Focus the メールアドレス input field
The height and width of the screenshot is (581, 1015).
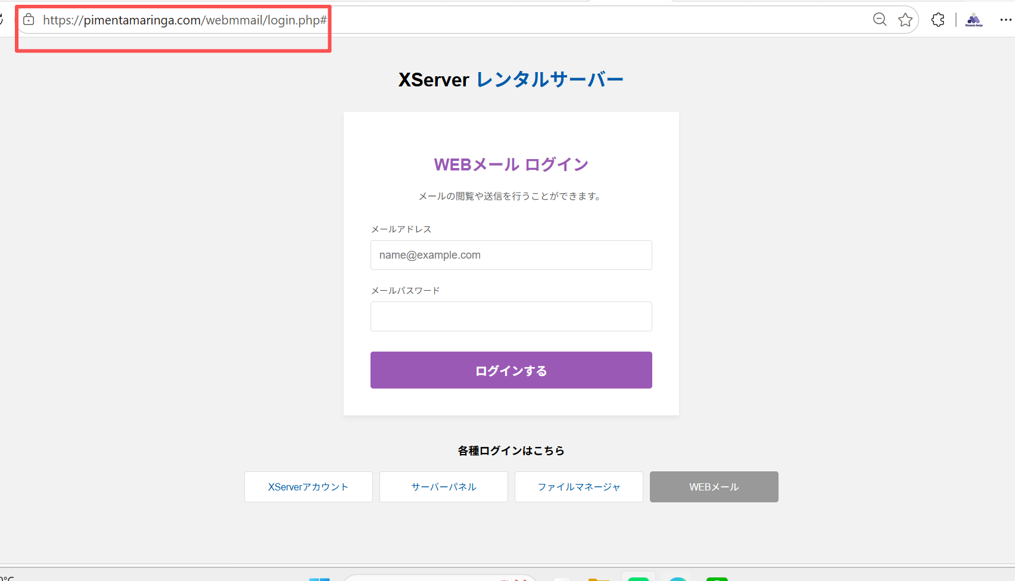coord(511,255)
